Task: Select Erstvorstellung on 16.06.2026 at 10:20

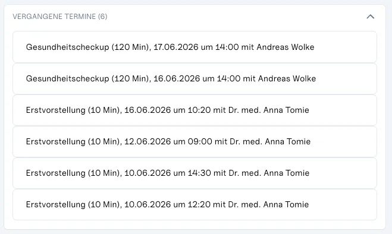Action: [195, 110]
